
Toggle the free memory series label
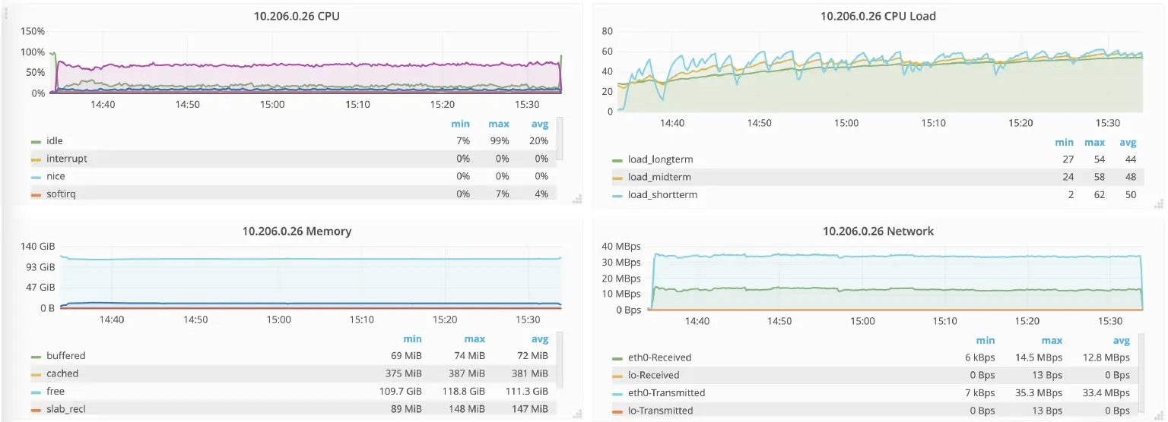point(56,392)
